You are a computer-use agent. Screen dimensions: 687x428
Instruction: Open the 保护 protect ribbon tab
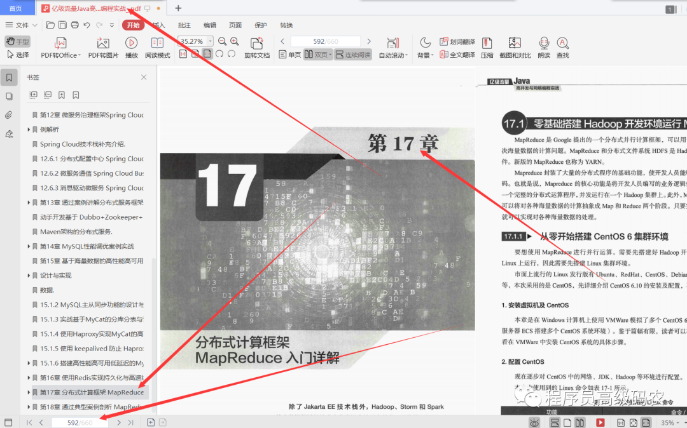(x=261, y=25)
